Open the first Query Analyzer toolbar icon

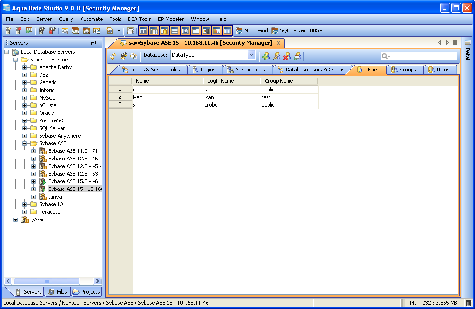(x=65, y=30)
